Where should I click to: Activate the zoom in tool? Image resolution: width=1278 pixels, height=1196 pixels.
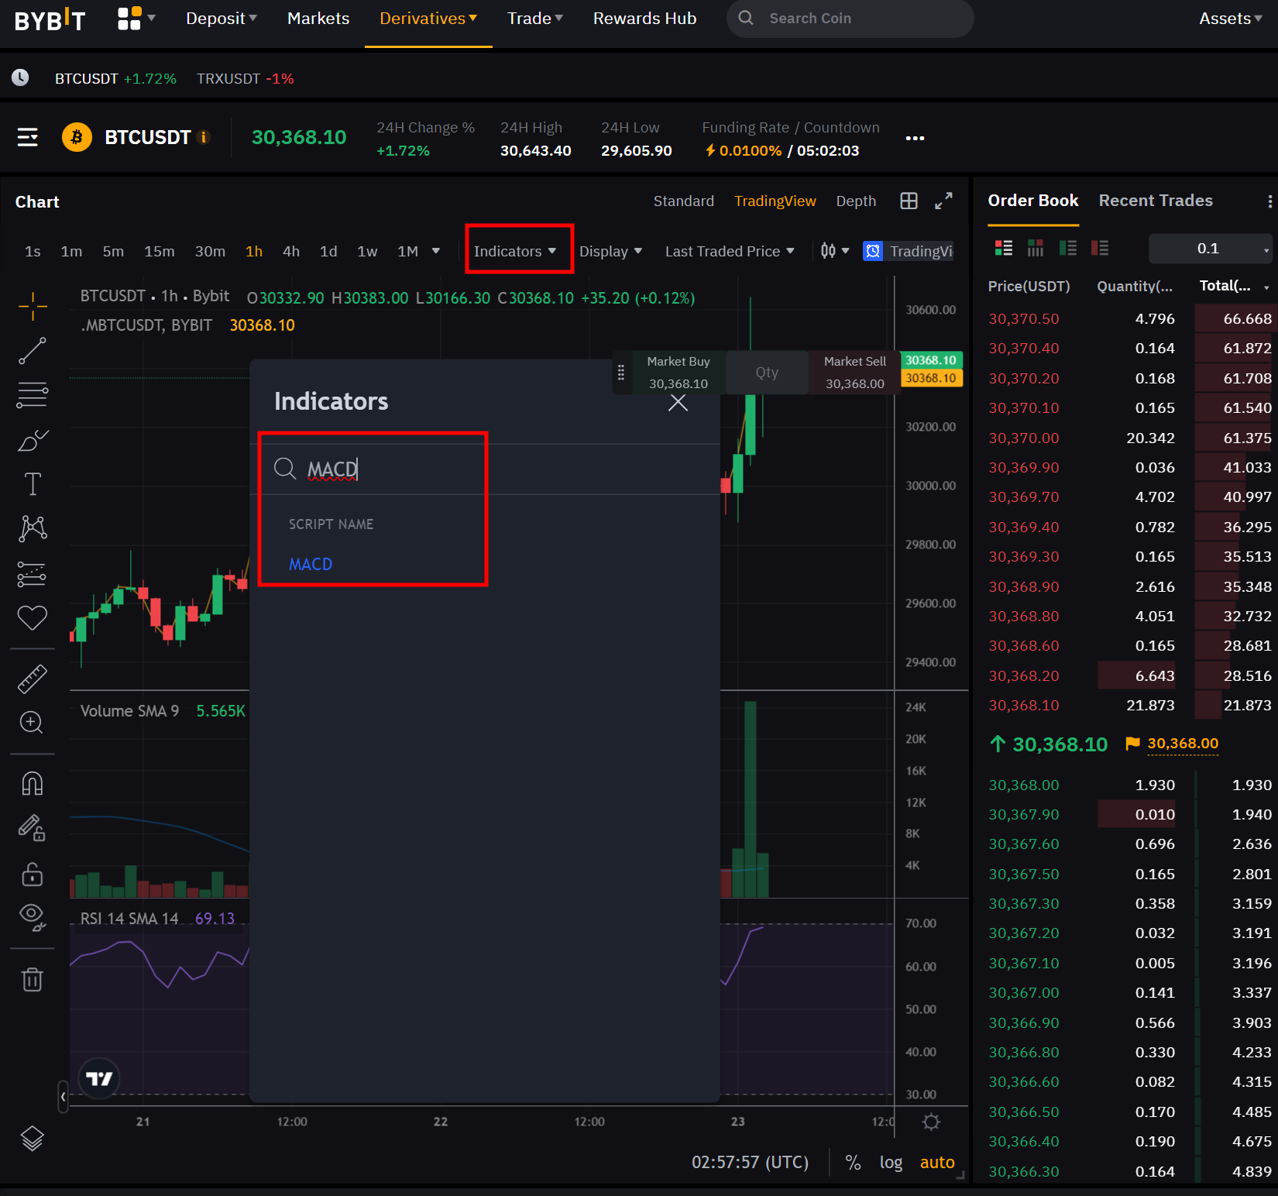[x=33, y=723]
